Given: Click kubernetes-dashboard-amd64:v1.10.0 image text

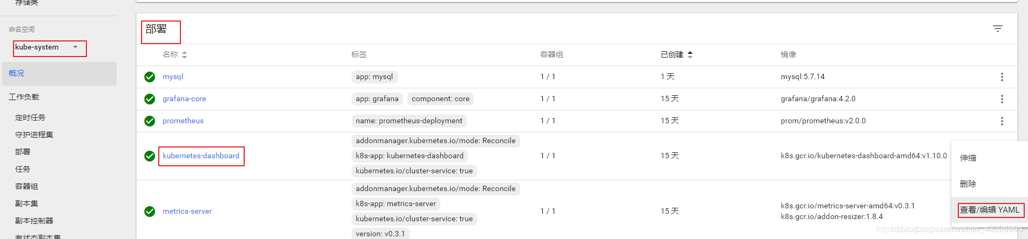Looking at the screenshot, I should coord(864,156).
